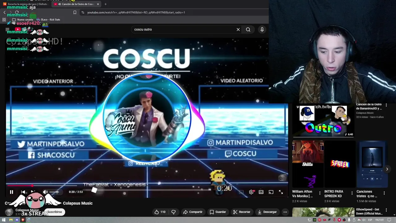Open the IShowSpeed - Get Down title
This screenshot has height=223, width=396.
(x=369, y=212)
